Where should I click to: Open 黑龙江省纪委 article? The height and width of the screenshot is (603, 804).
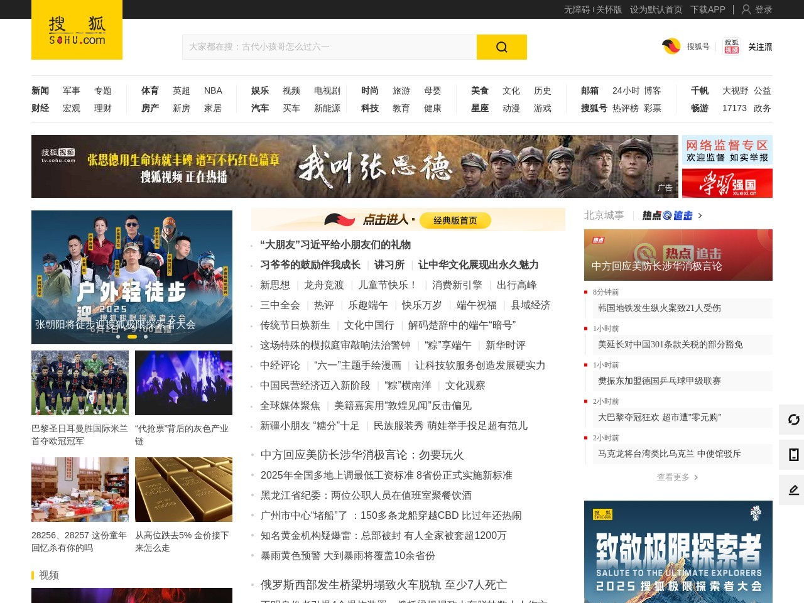(366, 496)
